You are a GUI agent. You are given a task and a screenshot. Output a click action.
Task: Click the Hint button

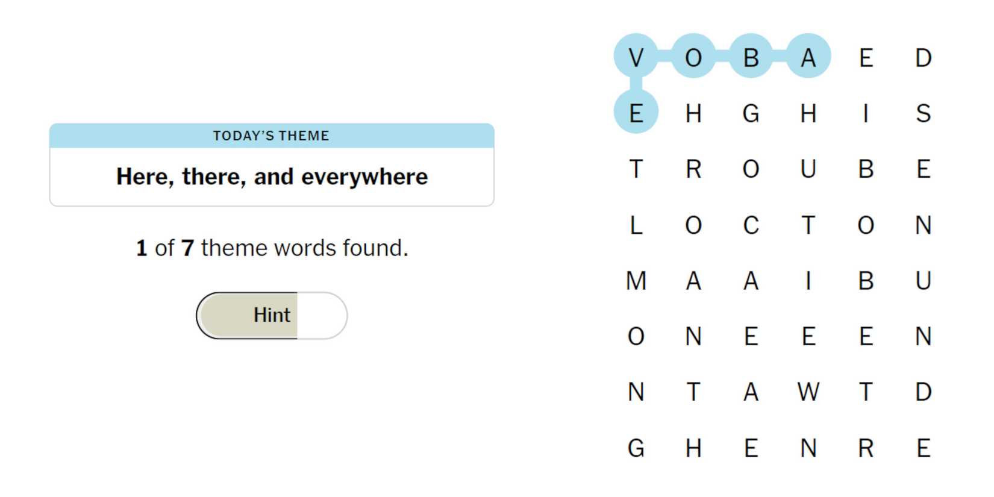tap(271, 315)
